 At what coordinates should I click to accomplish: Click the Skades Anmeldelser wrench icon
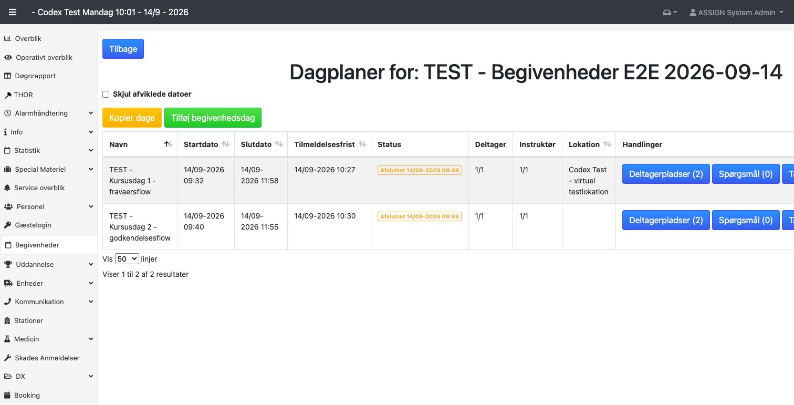[x=7, y=358]
